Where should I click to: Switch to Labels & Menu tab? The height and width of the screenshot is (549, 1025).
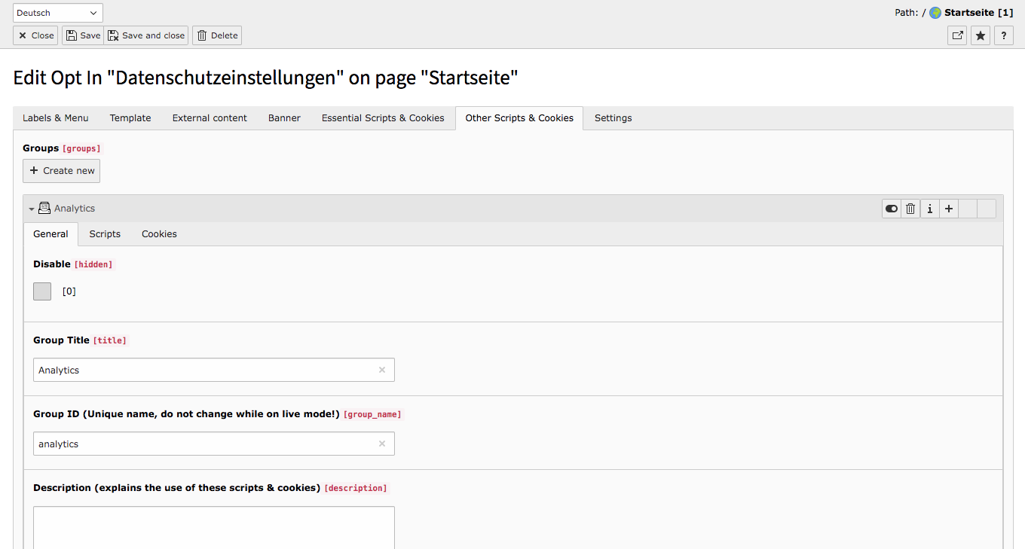click(56, 118)
